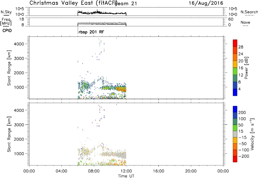Click the 04:00 time tick label

(x=62, y=171)
